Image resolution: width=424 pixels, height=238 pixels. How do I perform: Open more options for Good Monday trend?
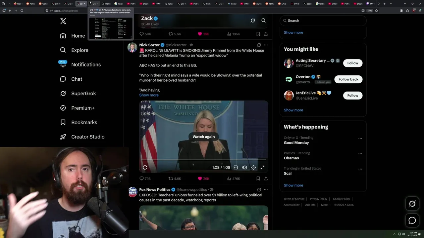(360, 139)
